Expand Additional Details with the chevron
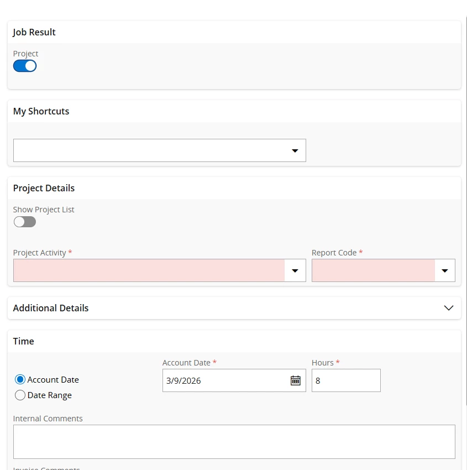This screenshot has width=467, height=470. [x=449, y=308]
